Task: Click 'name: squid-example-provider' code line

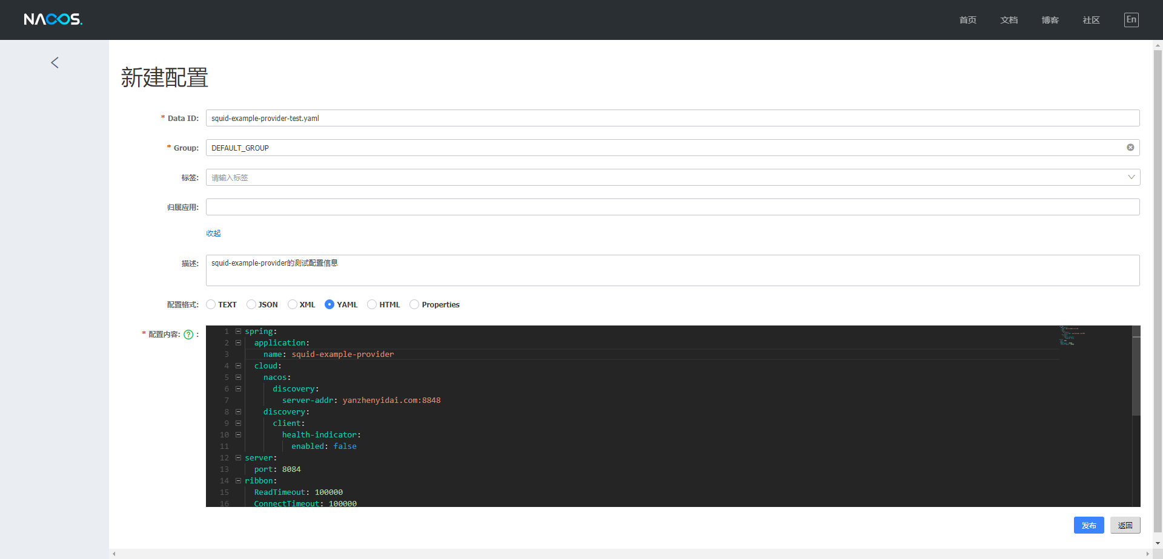Action: (328, 355)
